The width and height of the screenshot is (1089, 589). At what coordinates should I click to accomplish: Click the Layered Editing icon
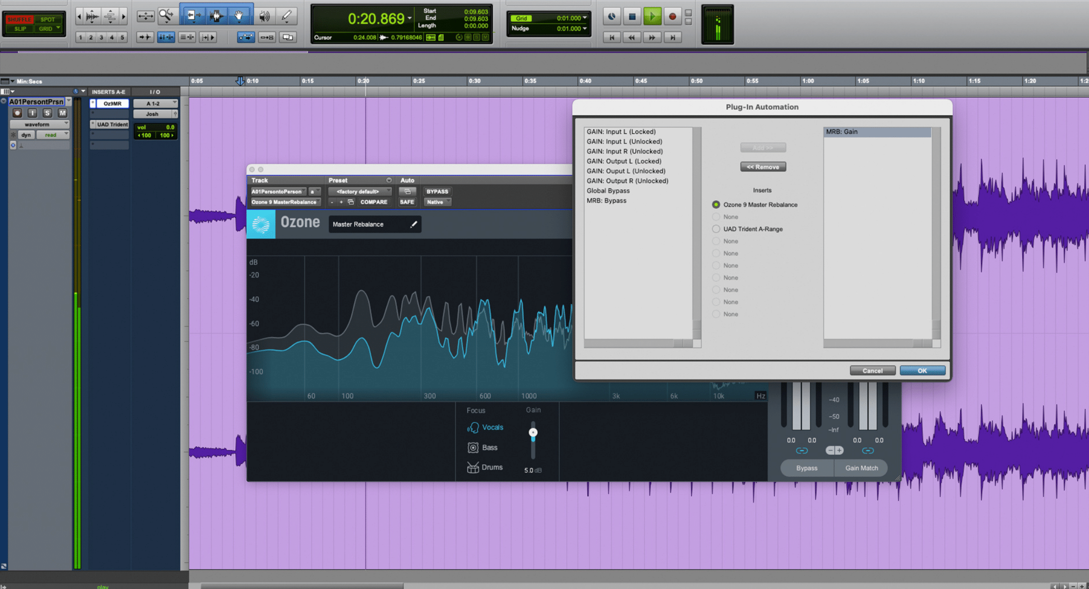tap(288, 37)
